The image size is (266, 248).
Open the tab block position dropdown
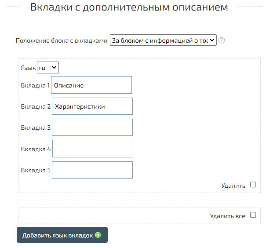click(x=163, y=40)
